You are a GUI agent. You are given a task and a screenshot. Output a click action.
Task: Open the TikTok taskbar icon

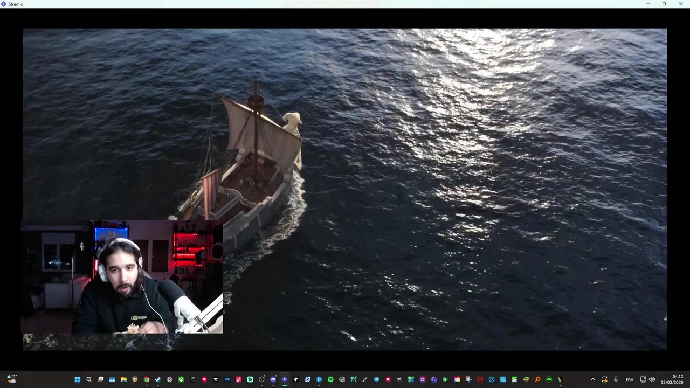(238, 379)
